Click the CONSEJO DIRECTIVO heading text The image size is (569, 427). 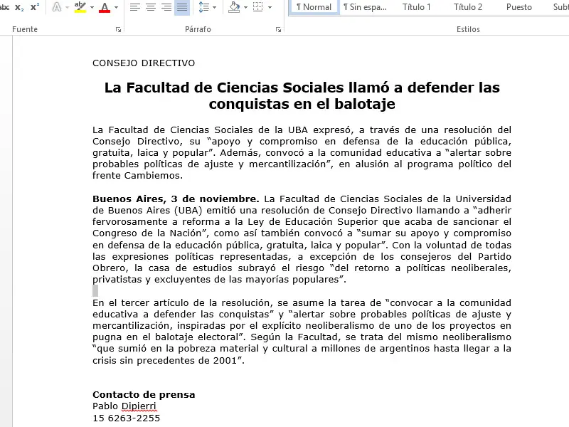pyautogui.click(x=144, y=63)
